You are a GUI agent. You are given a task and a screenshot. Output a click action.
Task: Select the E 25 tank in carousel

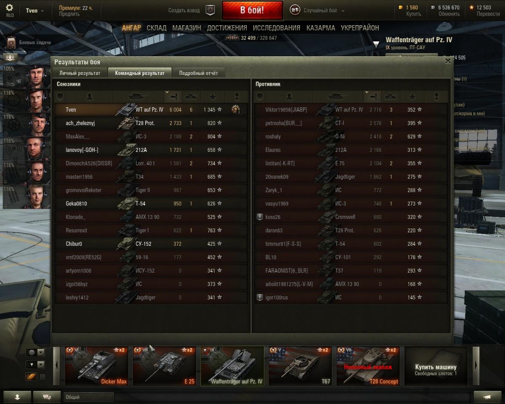click(x=165, y=366)
